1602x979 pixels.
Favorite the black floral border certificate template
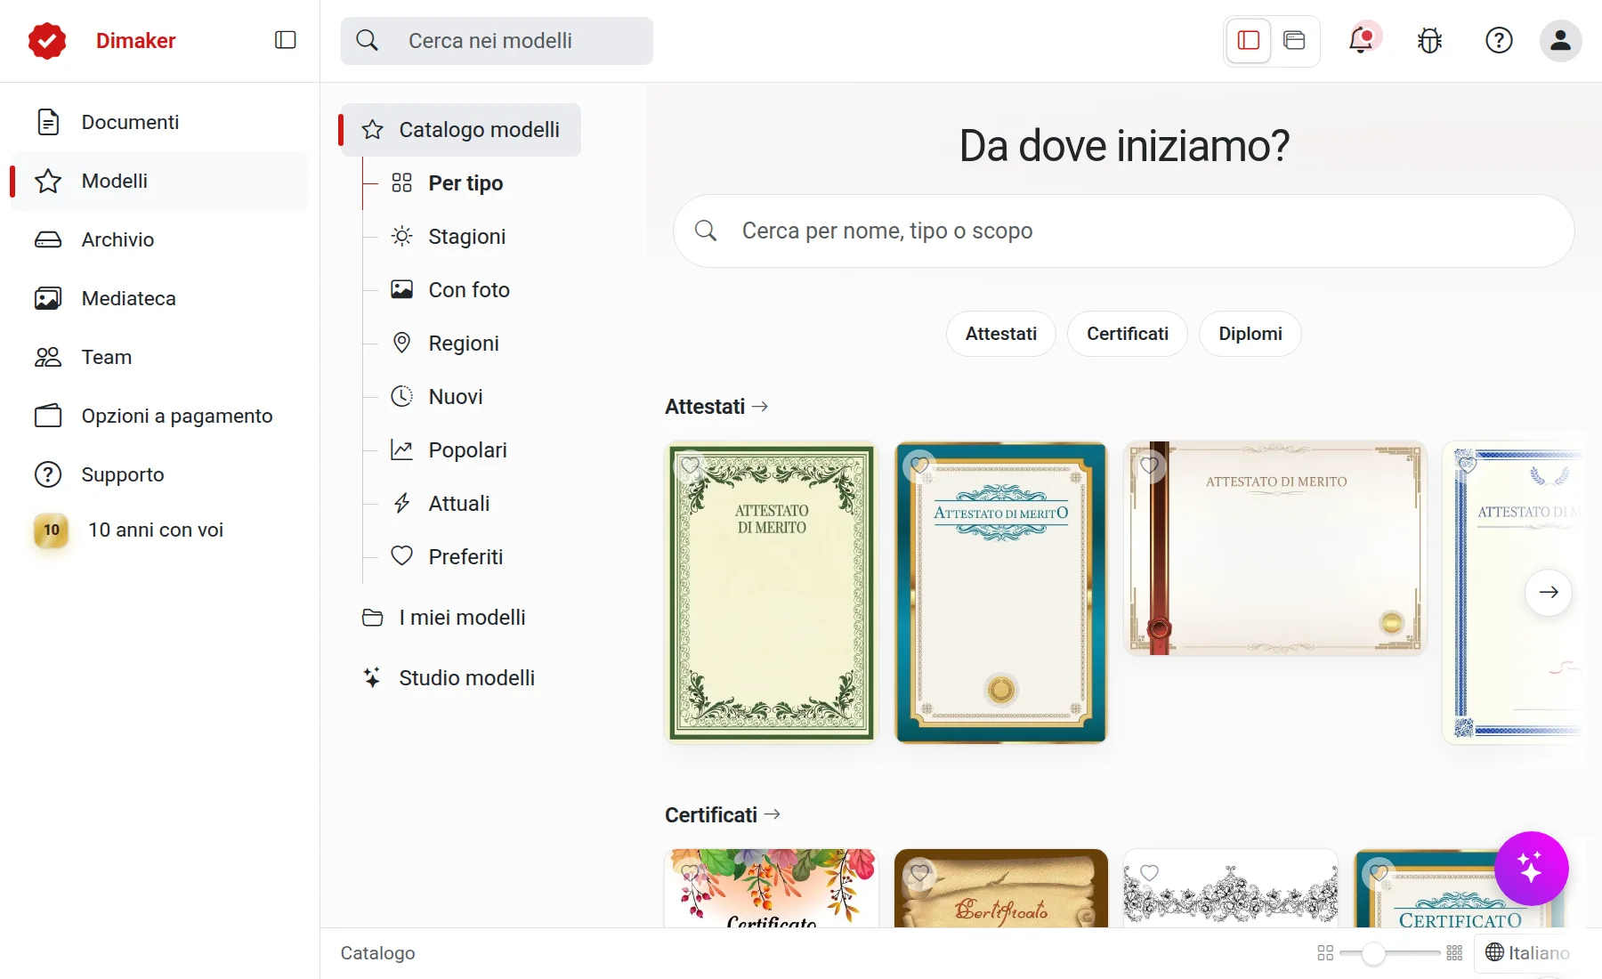1149,873
